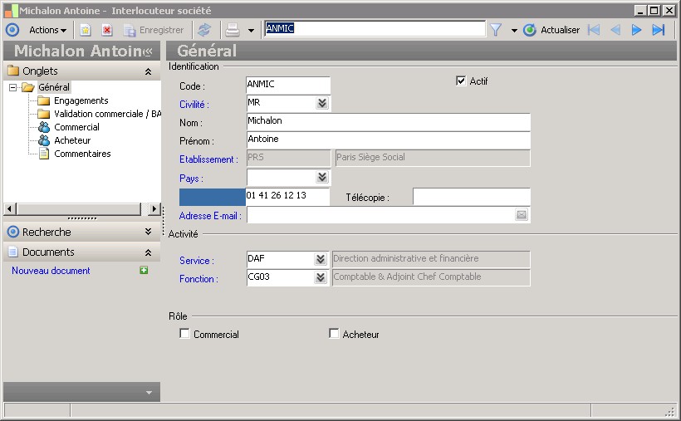Image resolution: width=681 pixels, height=421 pixels.
Task: Click green plus next to Nouveau document
Action: pyautogui.click(x=145, y=271)
